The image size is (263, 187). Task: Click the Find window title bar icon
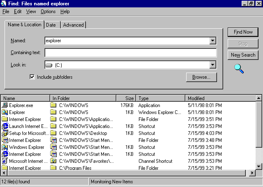pos(4,3)
